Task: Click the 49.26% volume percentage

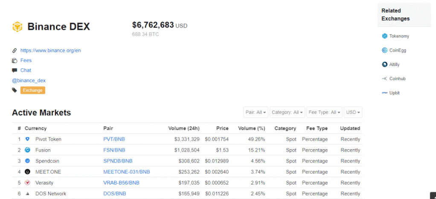Action: [256, 139]
